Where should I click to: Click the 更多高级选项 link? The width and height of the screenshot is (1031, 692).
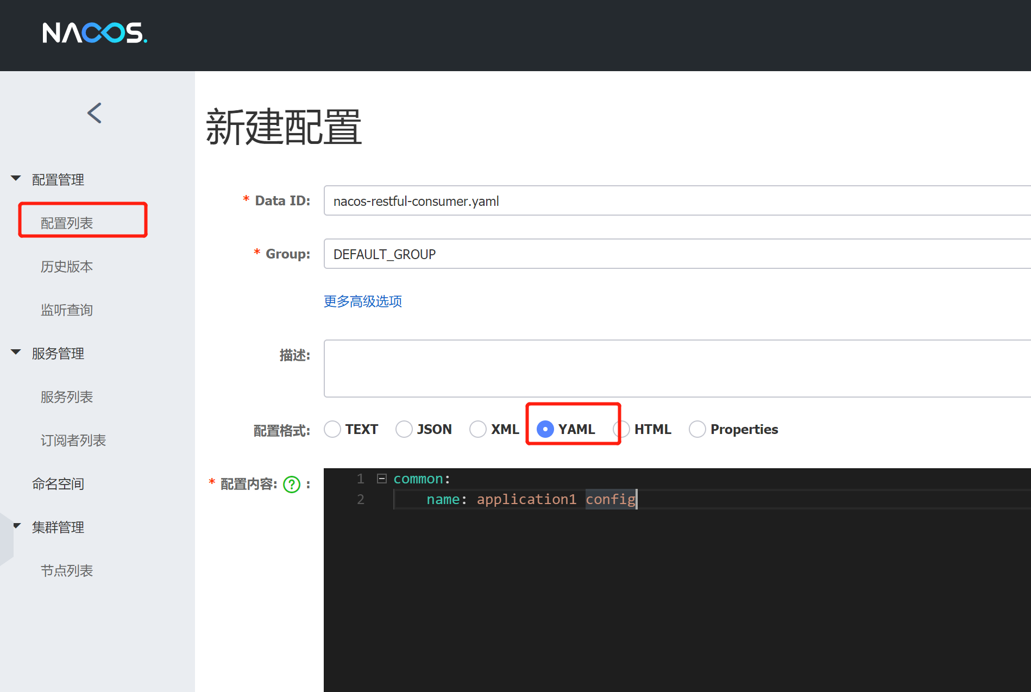363,301
